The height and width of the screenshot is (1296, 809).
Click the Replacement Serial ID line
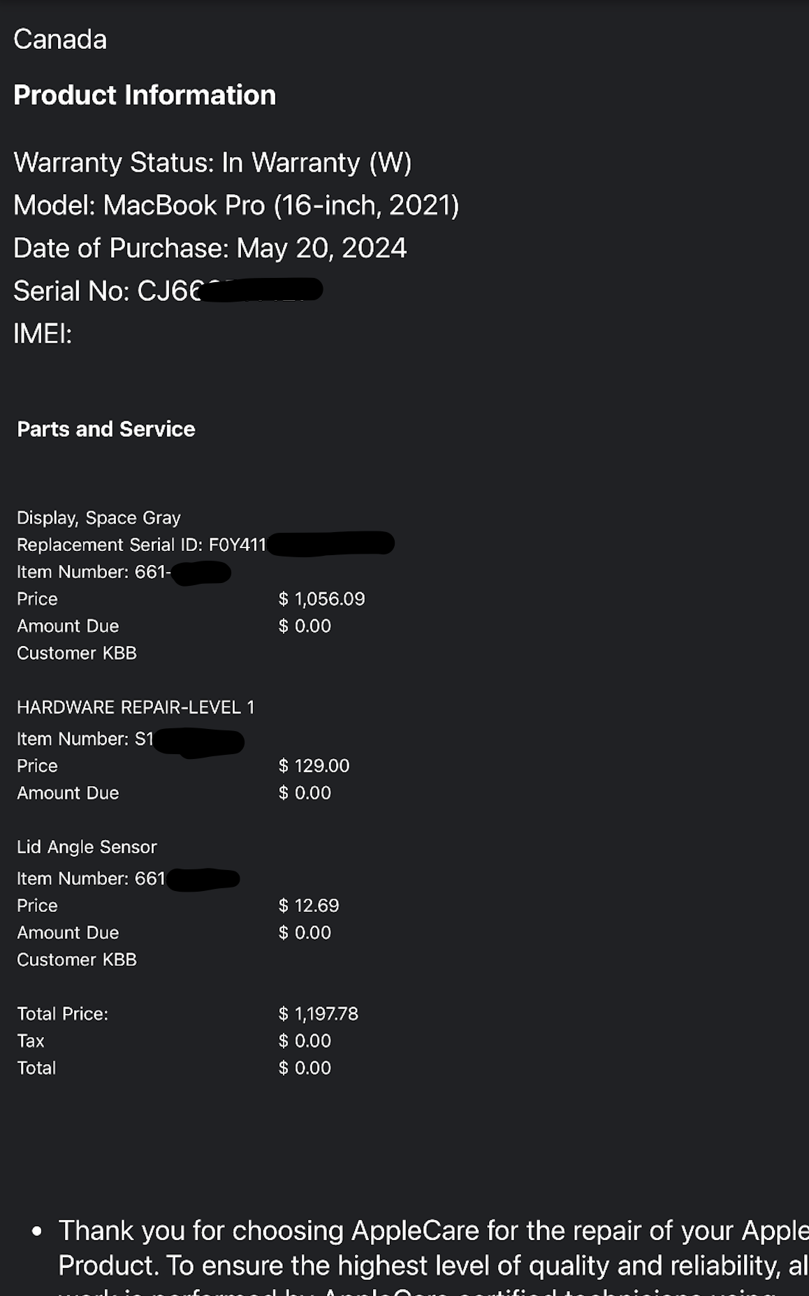(x=205, y=544)
